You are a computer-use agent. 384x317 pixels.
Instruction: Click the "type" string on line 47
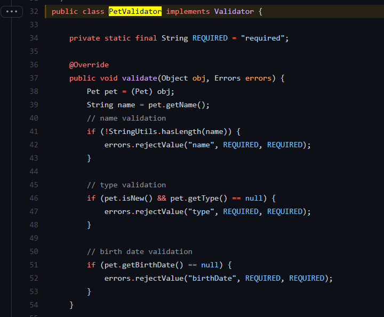[201, 212]
